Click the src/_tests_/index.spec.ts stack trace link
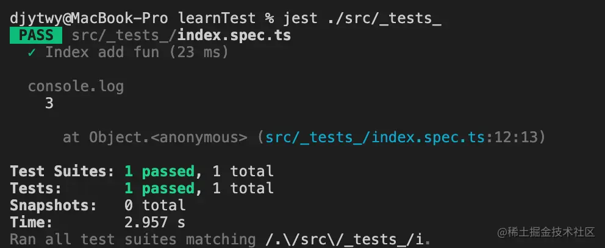The image size is (605, 248). coord(371,138)
